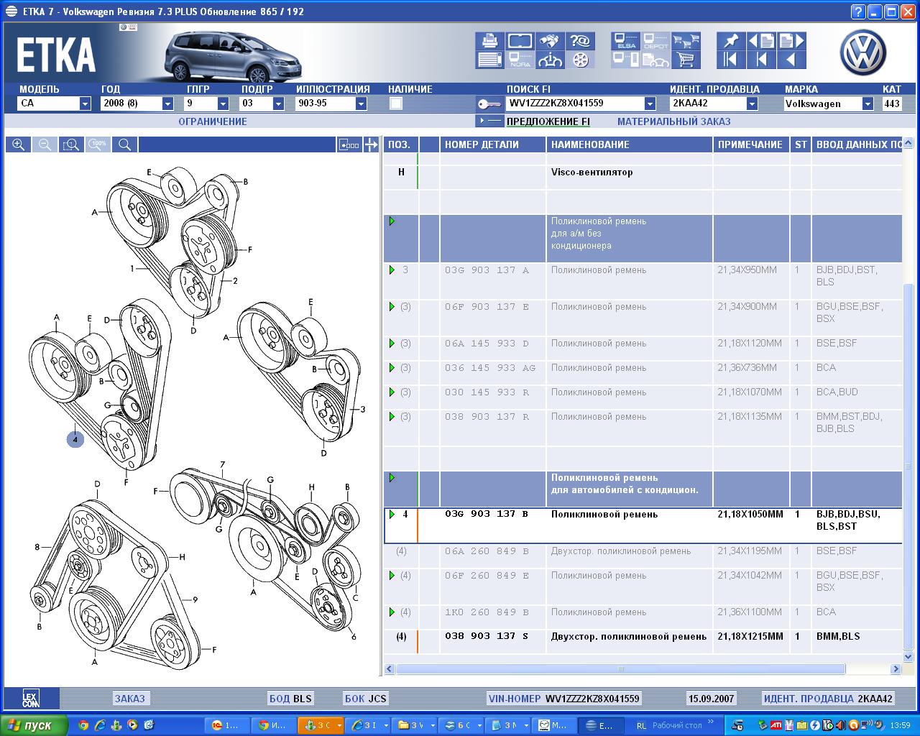Click the parts list scroll right arrow
The height and width of the screenshot is (736, 920).
coord(896,669)
